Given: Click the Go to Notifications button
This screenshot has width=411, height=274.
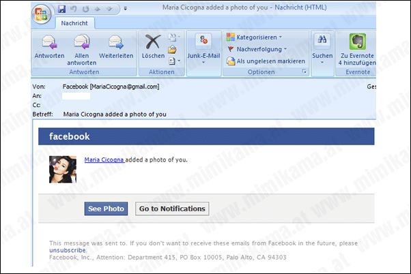Looking at the screenshot, I should (x=172, y=209).
